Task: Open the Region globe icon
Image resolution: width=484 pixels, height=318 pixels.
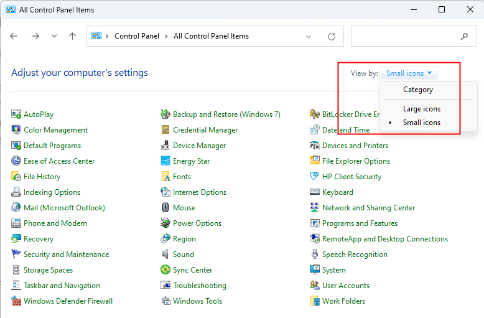Action: coord(165,238)
